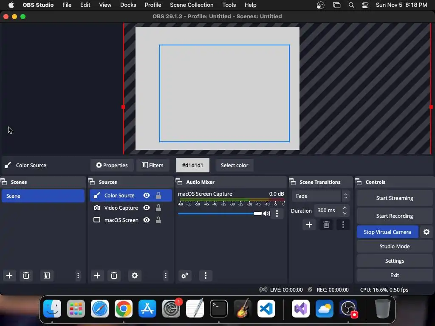Open the Docks menu

click(128, 5)
